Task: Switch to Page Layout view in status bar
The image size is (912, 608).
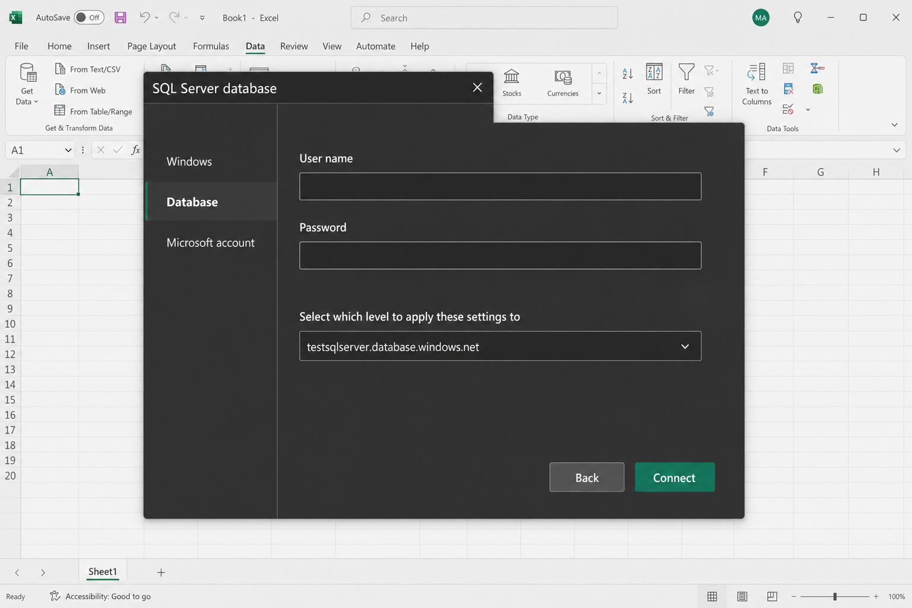Action: click(742, 596)
